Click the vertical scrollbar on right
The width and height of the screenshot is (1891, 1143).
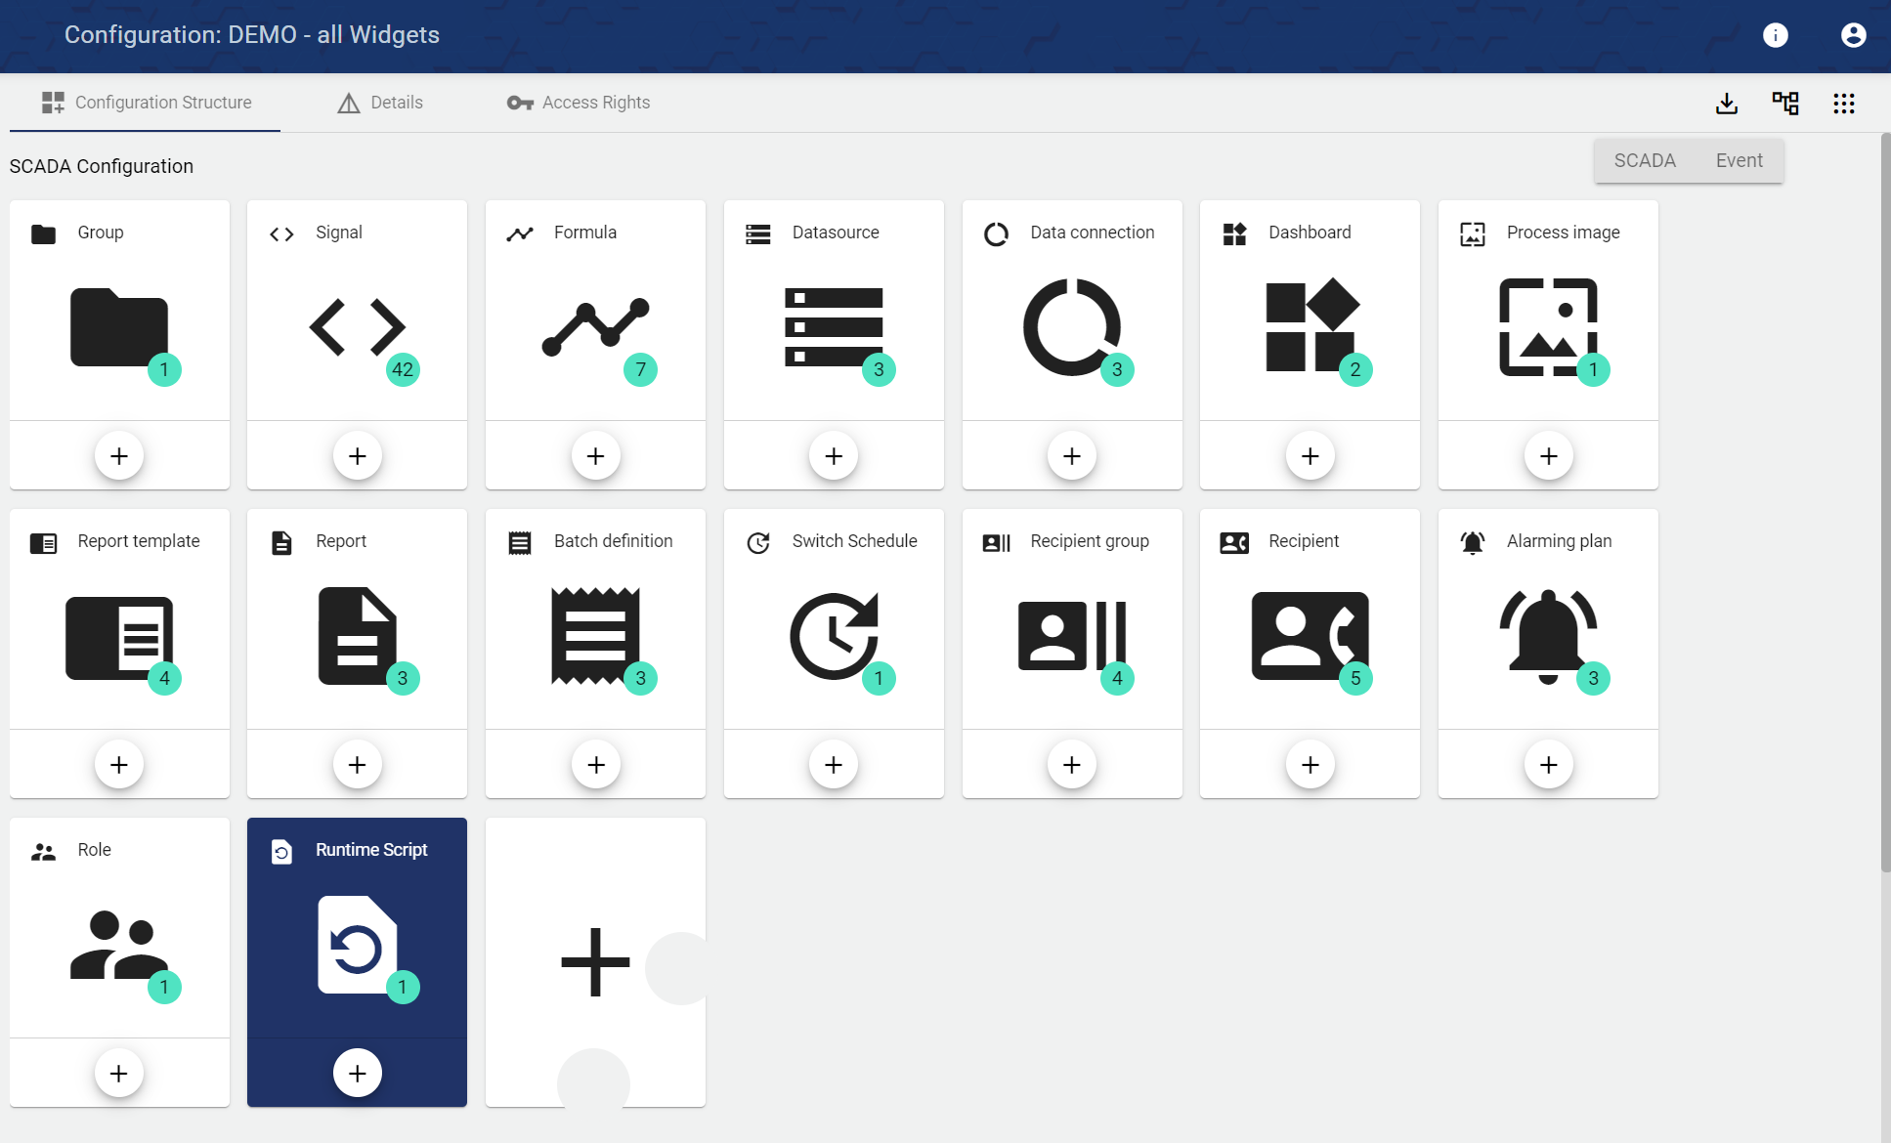tap(1885, 503)
